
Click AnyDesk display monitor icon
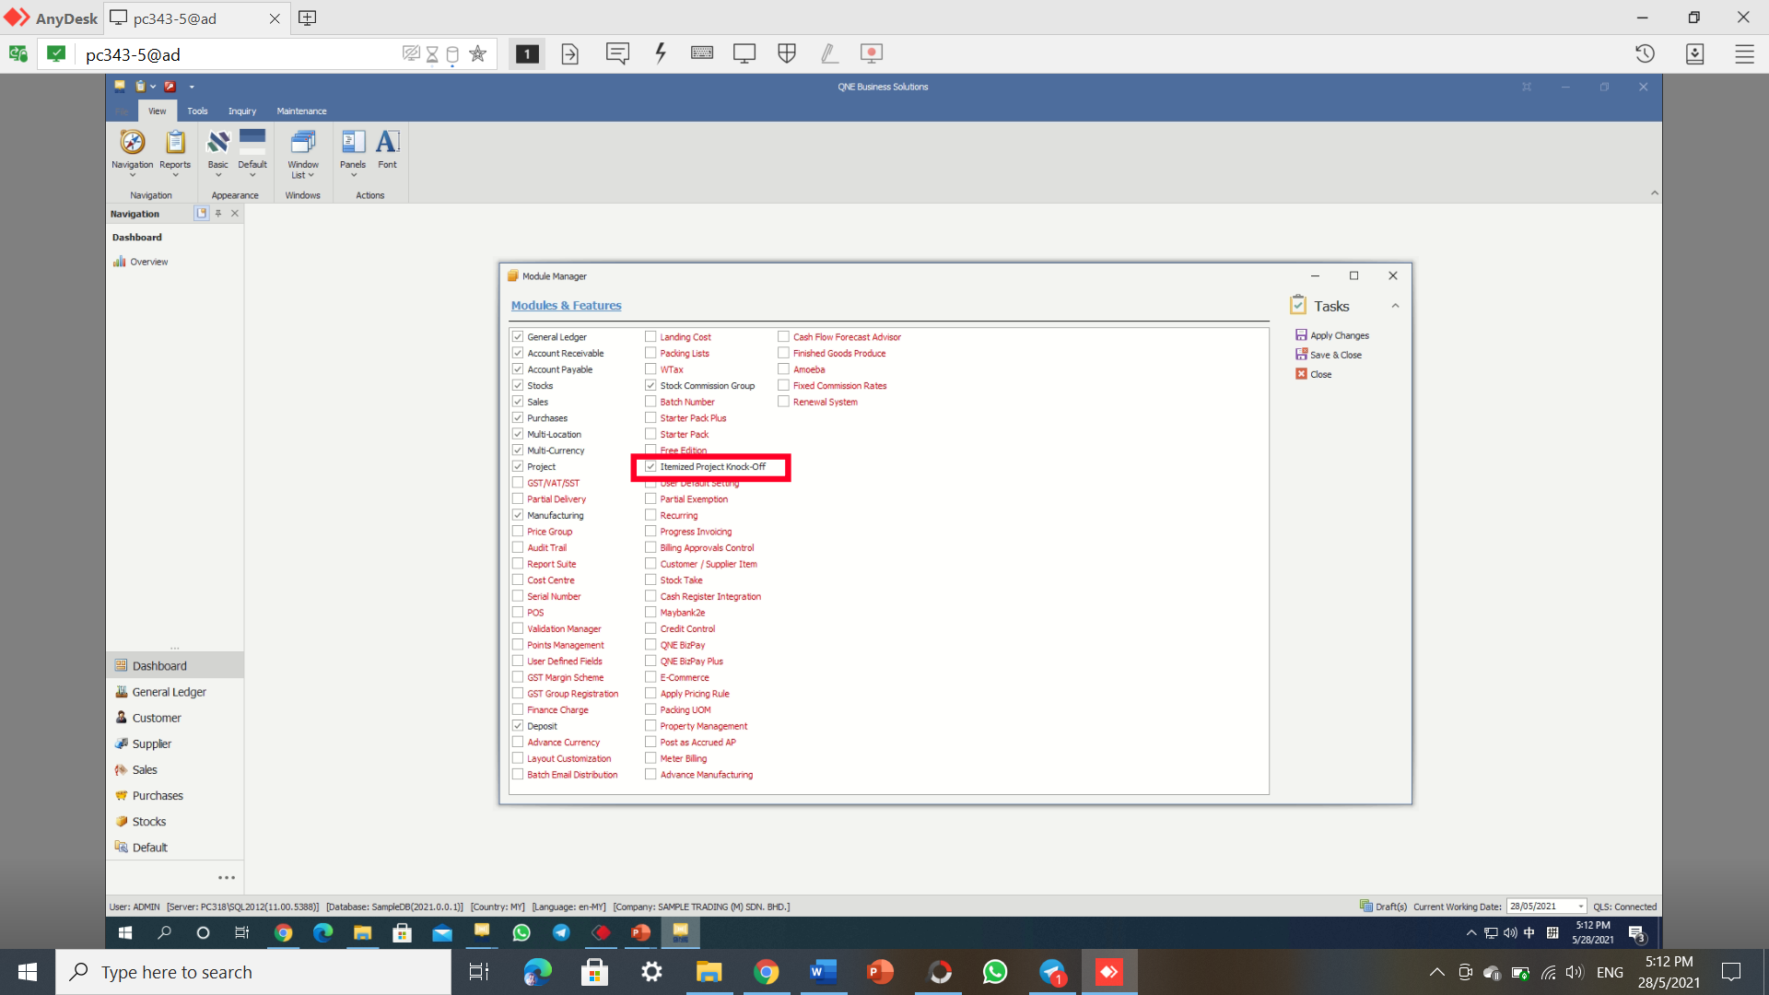pos(744,53)
